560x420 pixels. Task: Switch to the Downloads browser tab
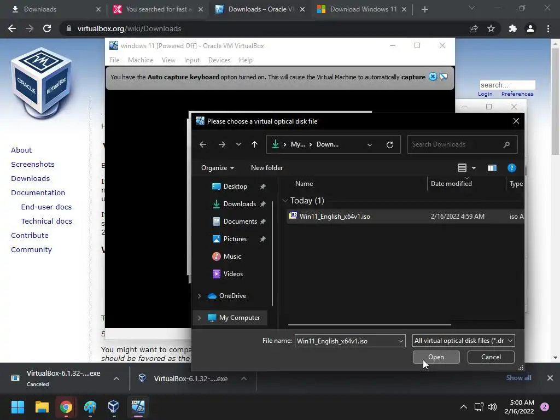(x=54, y=9)
